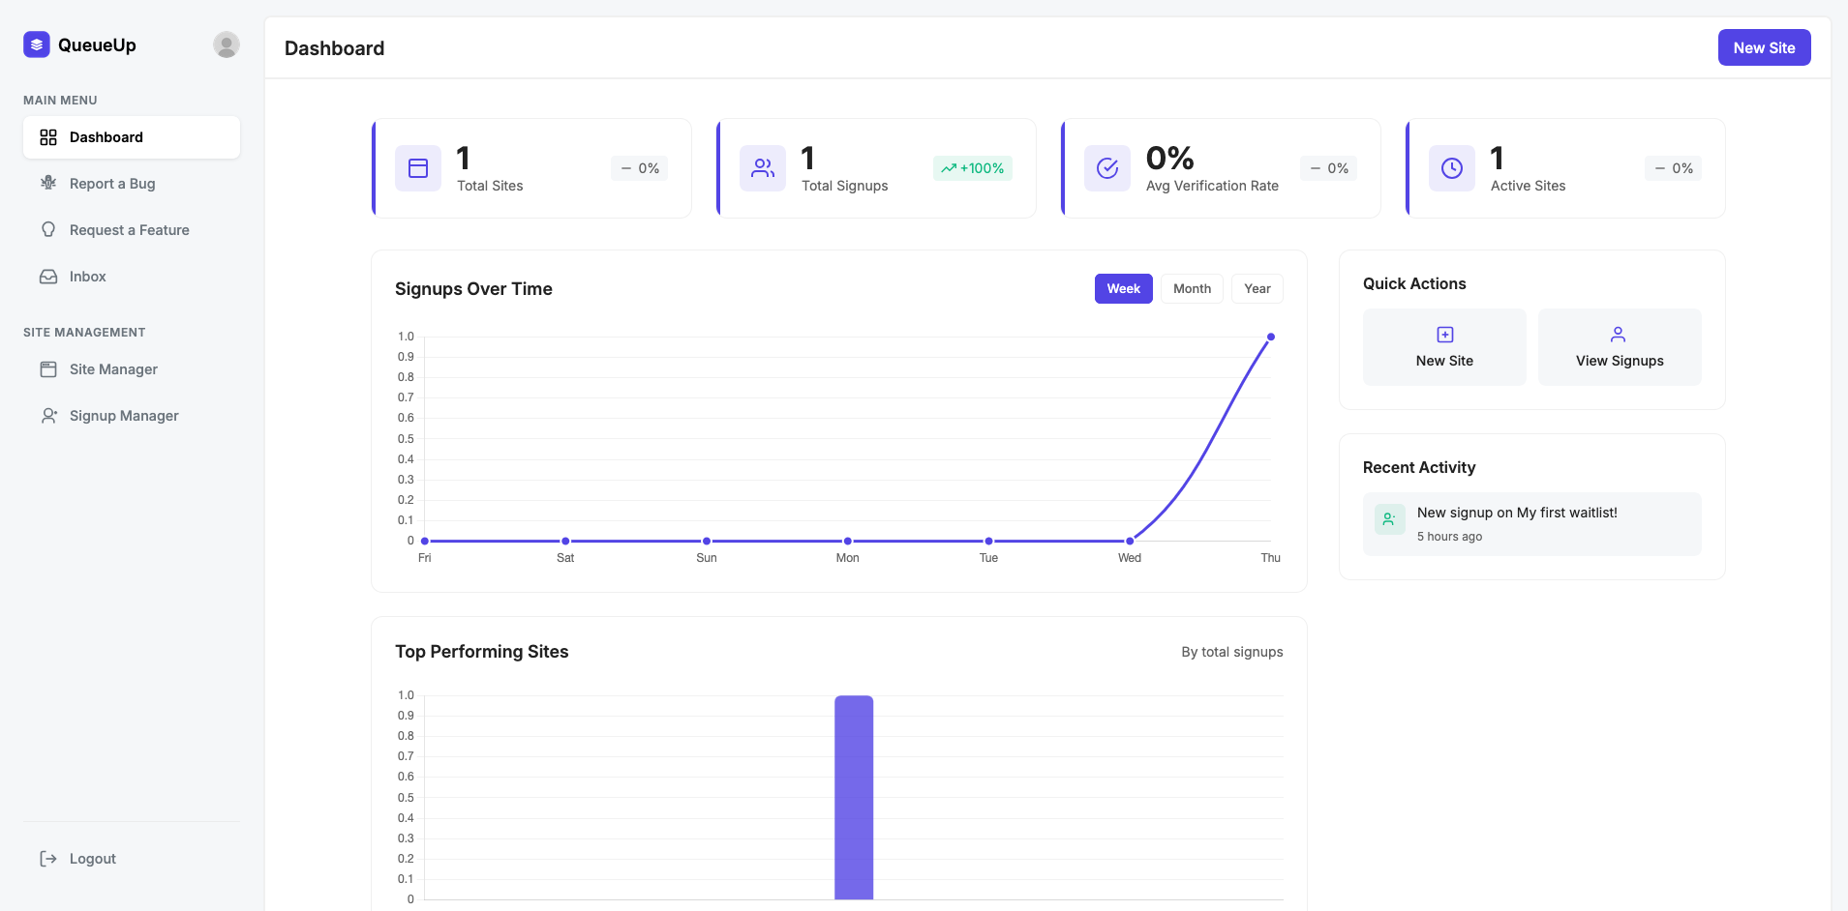
Task: Click the New Site quick action card
Action: coord(1444,347)
